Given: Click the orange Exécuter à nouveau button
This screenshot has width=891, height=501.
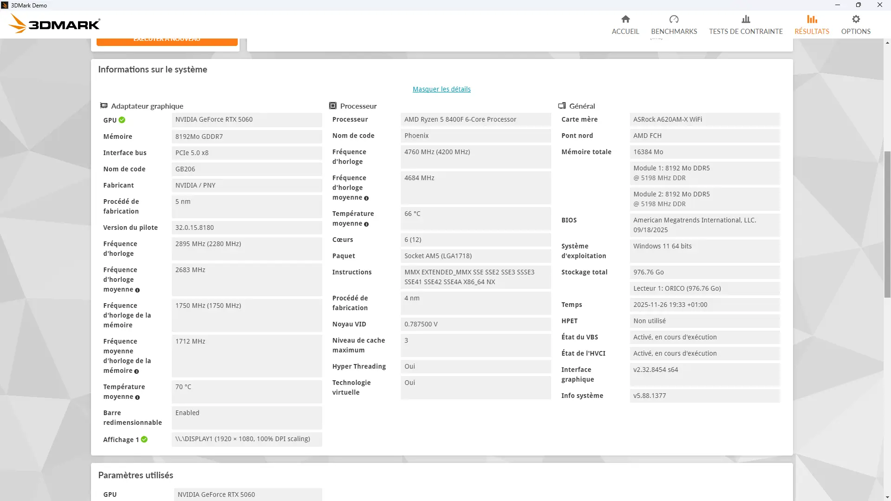Looking at the screenshot, I should click(x=167, y=42).
